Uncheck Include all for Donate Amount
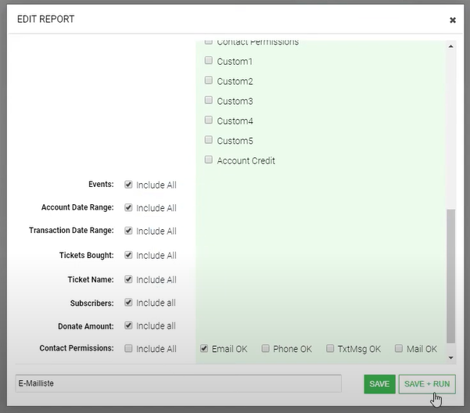The height and width of the screenshot is (413, 470). point(128,325)
